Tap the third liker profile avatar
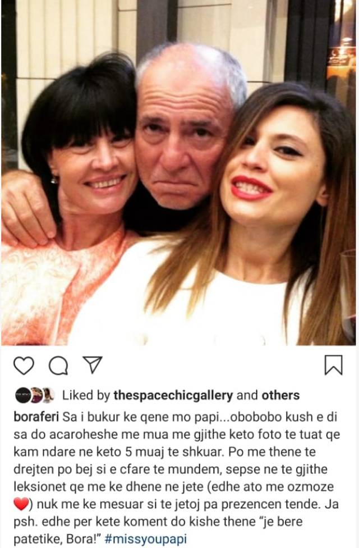The width and height of the screenshot is (359, 548). tap(48, 395)
